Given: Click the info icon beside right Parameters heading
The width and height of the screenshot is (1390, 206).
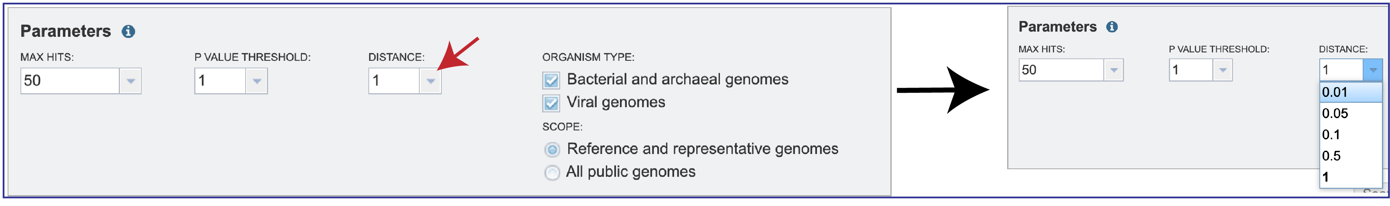Looking at the screenshot, I should coord(1112,27).
